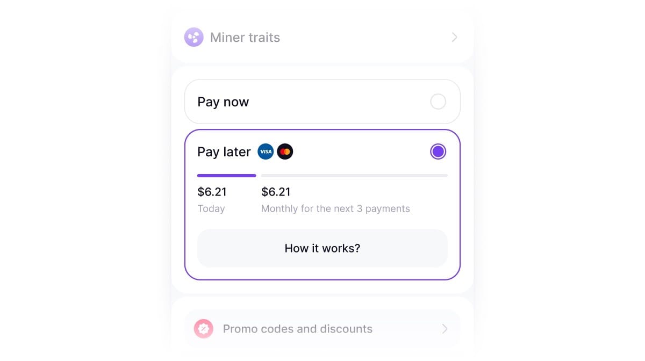Click the Today label under first amount
Screen dimensions: 645x361
tap(211, 208)
